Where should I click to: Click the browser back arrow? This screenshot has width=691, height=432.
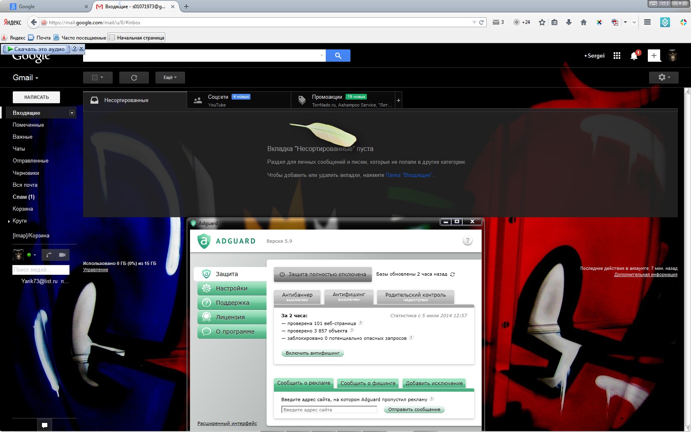click(x=34, y=22)
